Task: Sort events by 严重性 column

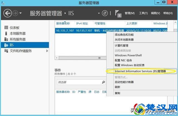Action: coord(82,92)
